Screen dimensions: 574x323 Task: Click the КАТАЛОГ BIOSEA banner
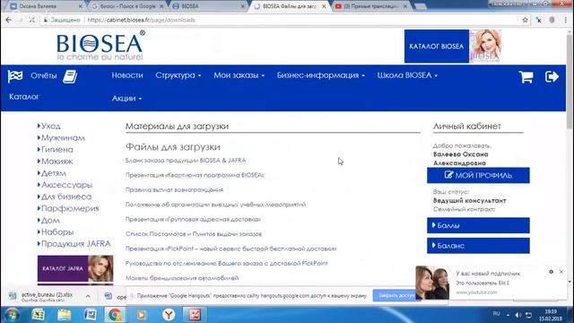[x=453, y=46]
